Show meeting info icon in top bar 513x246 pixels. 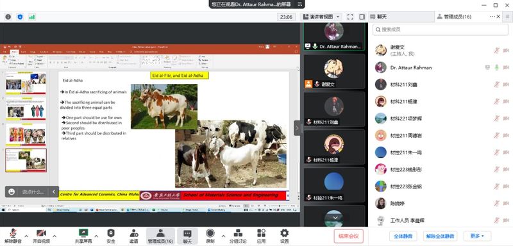pyautogui.click(x=8, y=17)
